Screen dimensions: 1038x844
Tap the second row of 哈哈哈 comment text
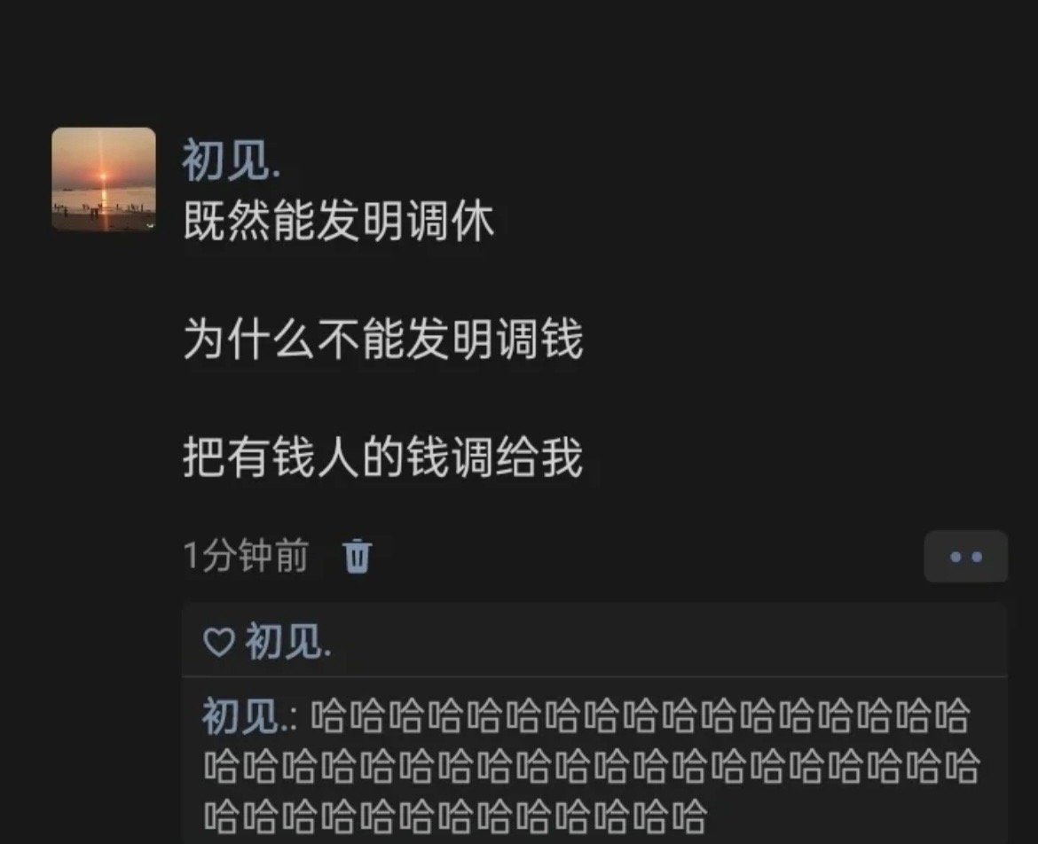click(x=592, y=767)
